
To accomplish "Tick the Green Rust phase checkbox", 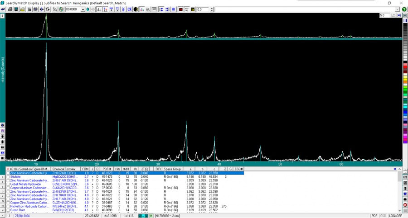I will [x=8, y=210].
